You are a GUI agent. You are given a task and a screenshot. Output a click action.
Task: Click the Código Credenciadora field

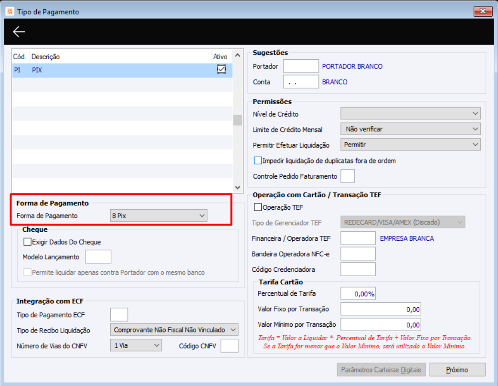358,269
